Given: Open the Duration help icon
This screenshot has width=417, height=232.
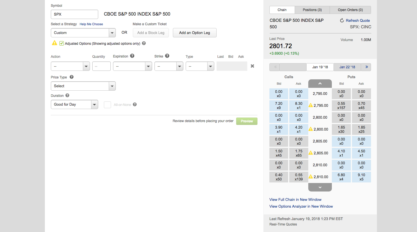Looking at the screenshot, I should click(67, 95).
